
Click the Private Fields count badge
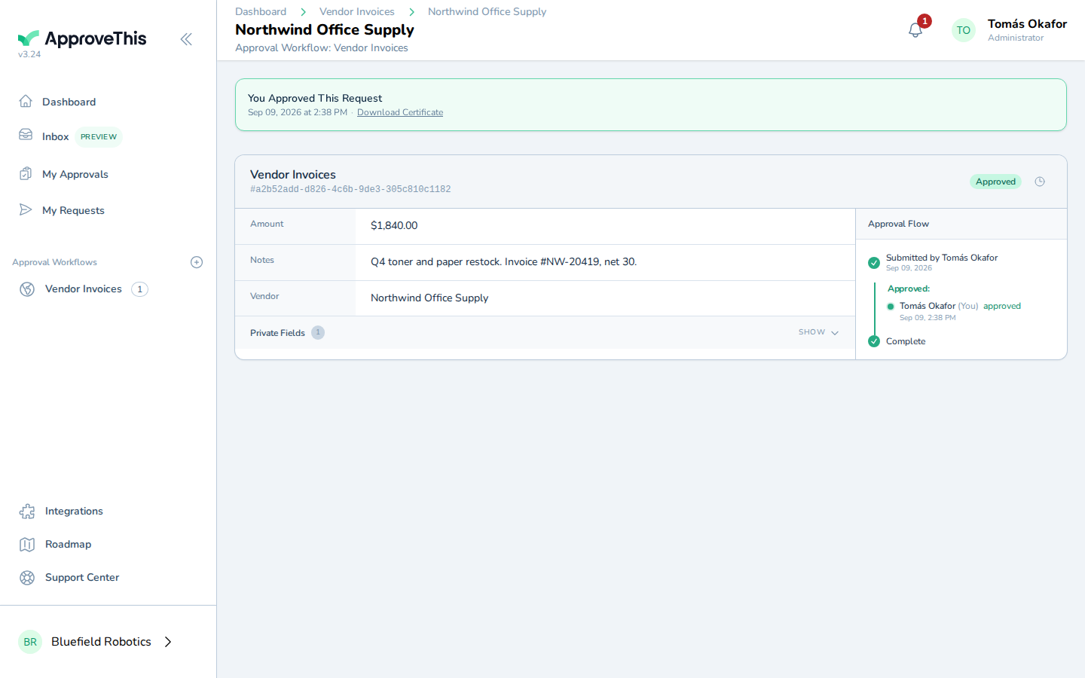[318, 332]
